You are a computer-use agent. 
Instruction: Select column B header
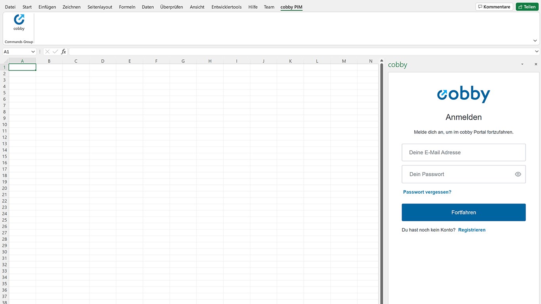49,61
